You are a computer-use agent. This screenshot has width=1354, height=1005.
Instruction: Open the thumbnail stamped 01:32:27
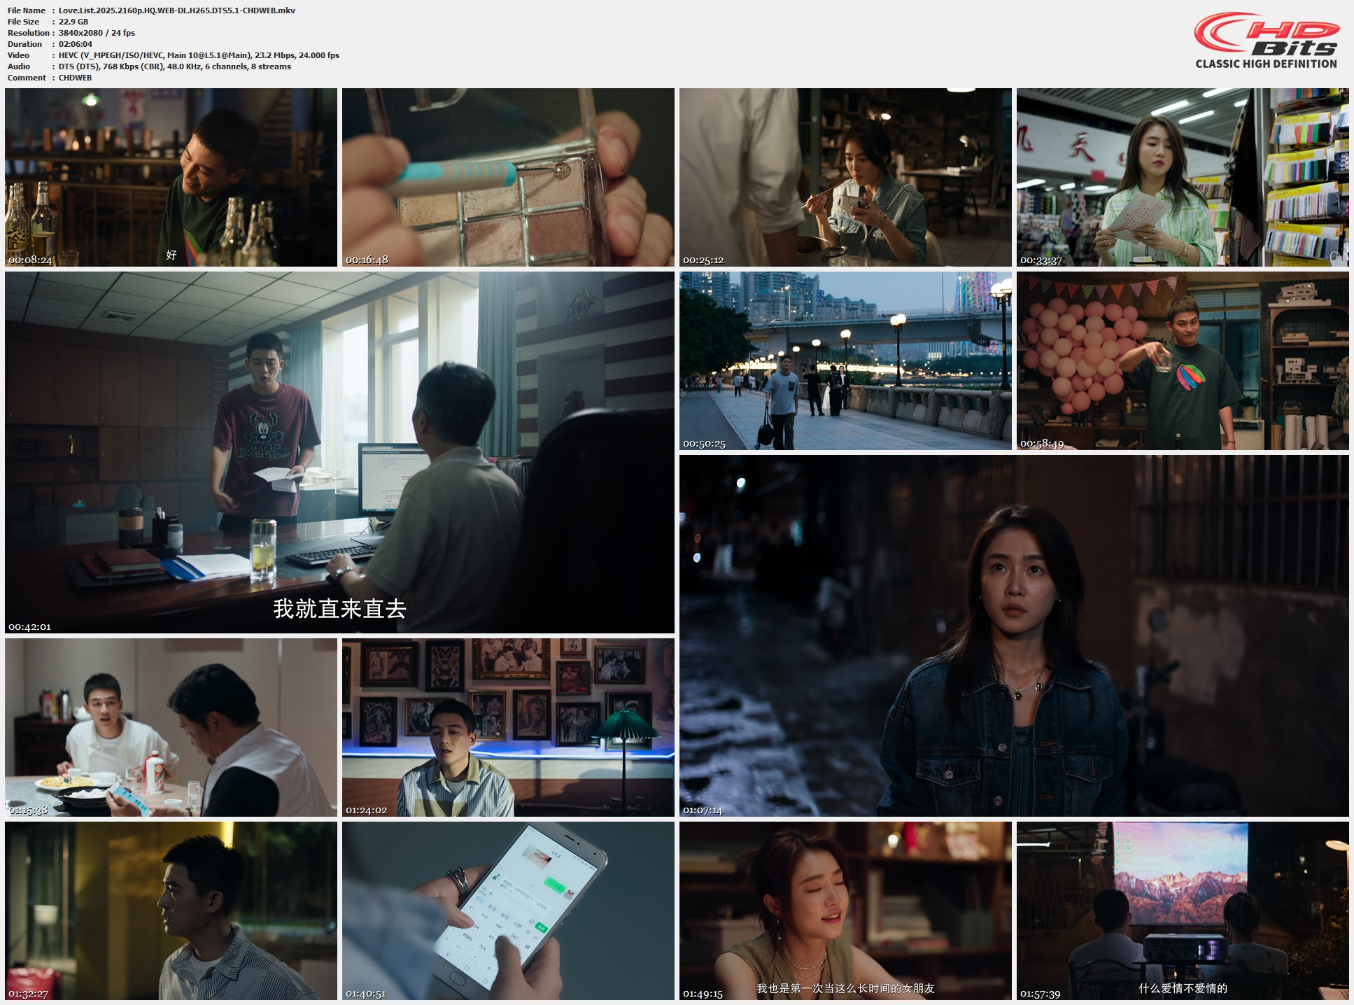(171, 911)
